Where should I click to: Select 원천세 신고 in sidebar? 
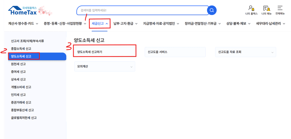click(x=18, y=64)
